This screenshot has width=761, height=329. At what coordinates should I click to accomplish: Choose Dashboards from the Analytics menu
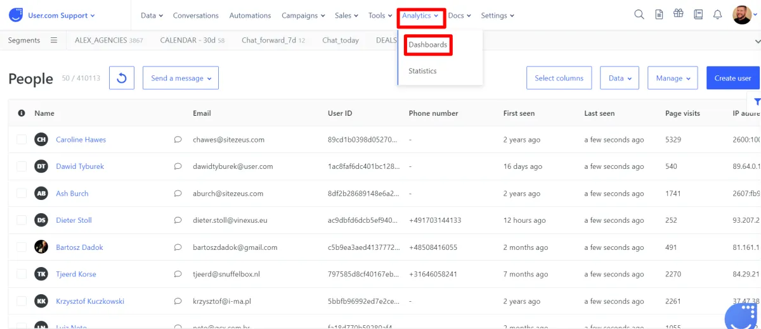point(427,45)
